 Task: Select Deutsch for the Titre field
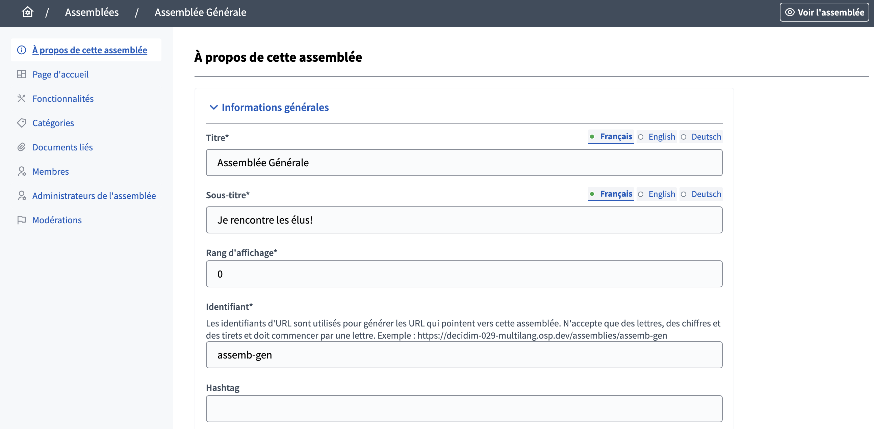701,137
